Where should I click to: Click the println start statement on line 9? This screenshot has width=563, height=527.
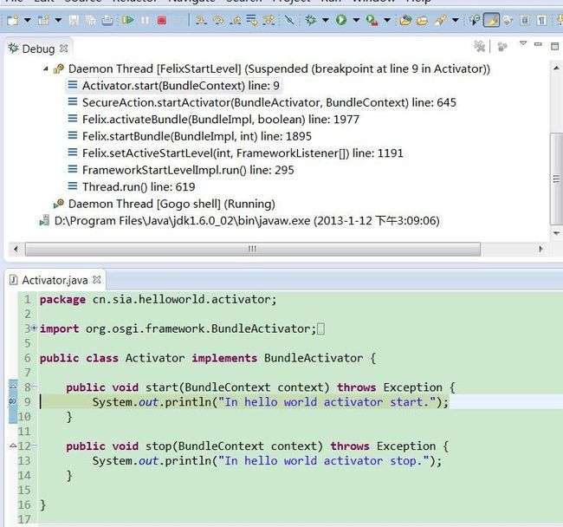pos(270,401)
